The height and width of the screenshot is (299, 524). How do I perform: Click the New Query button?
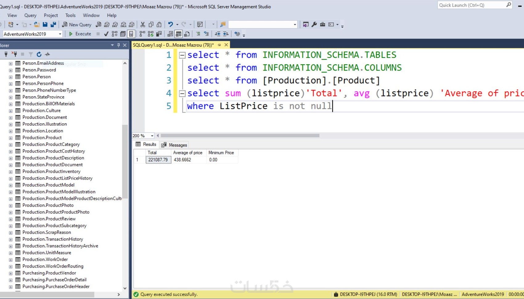(x=76, y=24)
